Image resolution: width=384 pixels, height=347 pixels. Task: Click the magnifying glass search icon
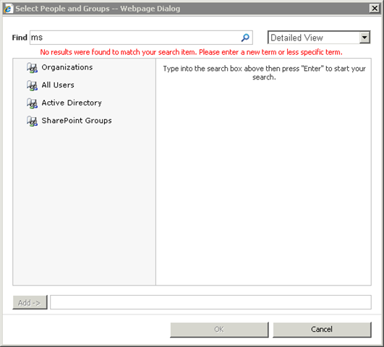click(x=245, y=38)
